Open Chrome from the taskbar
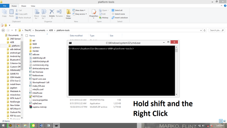Viewport: 227px width, 128px height. (x=18, y=126)
